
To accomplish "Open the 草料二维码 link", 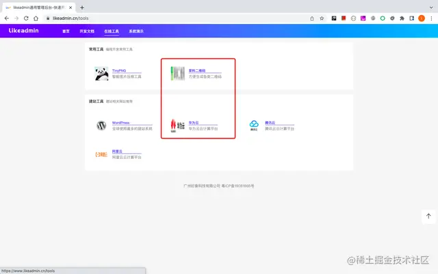I will [197, 71].
